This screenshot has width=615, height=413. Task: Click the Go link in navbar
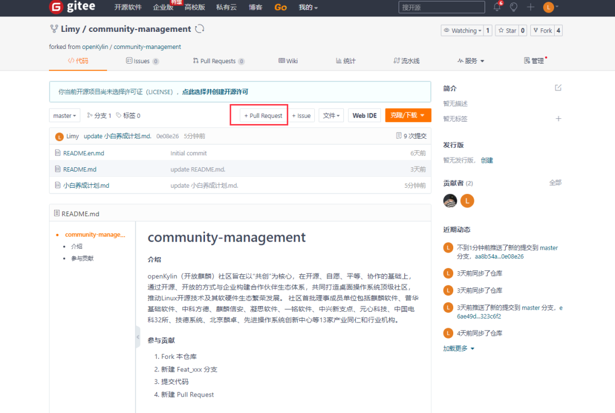pos(280,7)
